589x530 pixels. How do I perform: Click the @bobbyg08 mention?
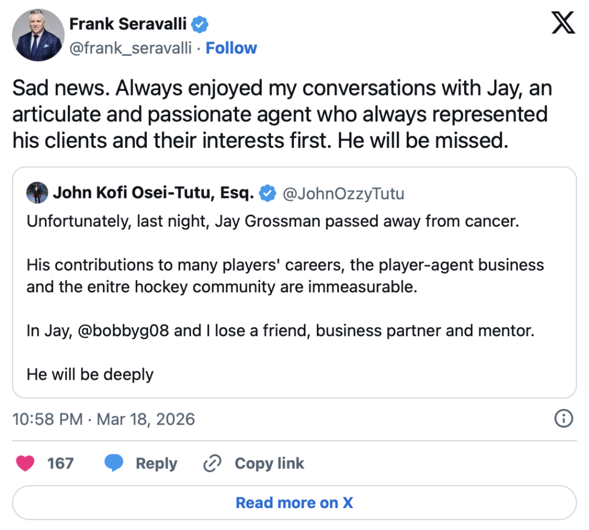[x=123, y=331]
